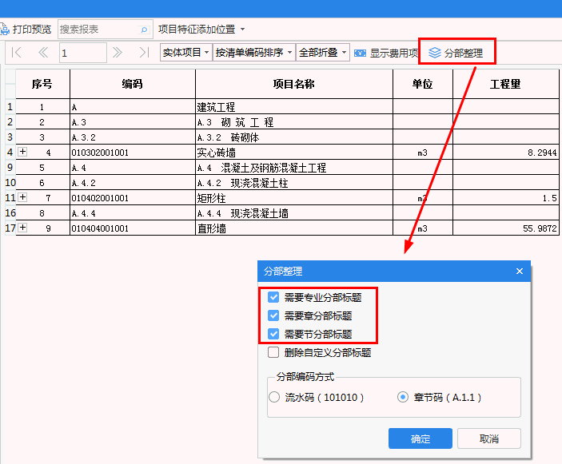Go to the previous page arrow
This screenshot has width=562, height=464.
pos(43,53)
